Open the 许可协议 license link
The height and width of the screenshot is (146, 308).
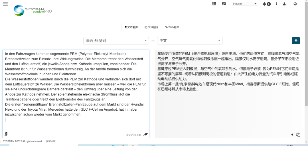click(x=51, y=141)
